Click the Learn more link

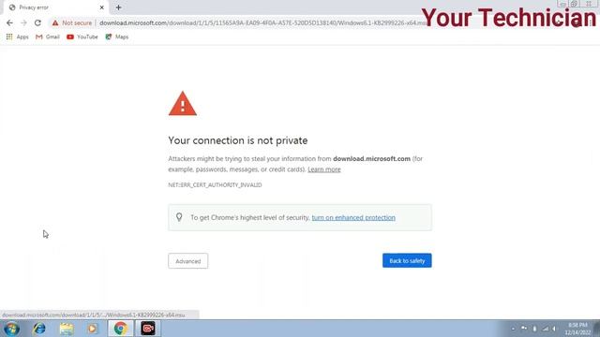tap(324, 169)
